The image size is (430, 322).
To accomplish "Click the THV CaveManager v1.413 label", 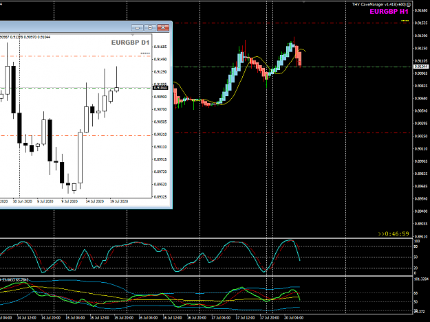I will pyautogui.click(x=379, y=4).
